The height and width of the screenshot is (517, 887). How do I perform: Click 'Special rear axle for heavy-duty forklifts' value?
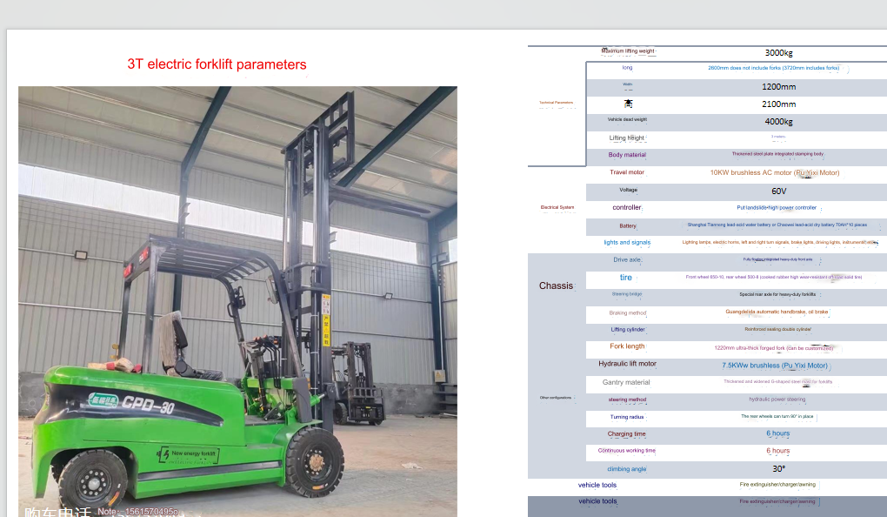pyautogui.click(x=777, y=294)
